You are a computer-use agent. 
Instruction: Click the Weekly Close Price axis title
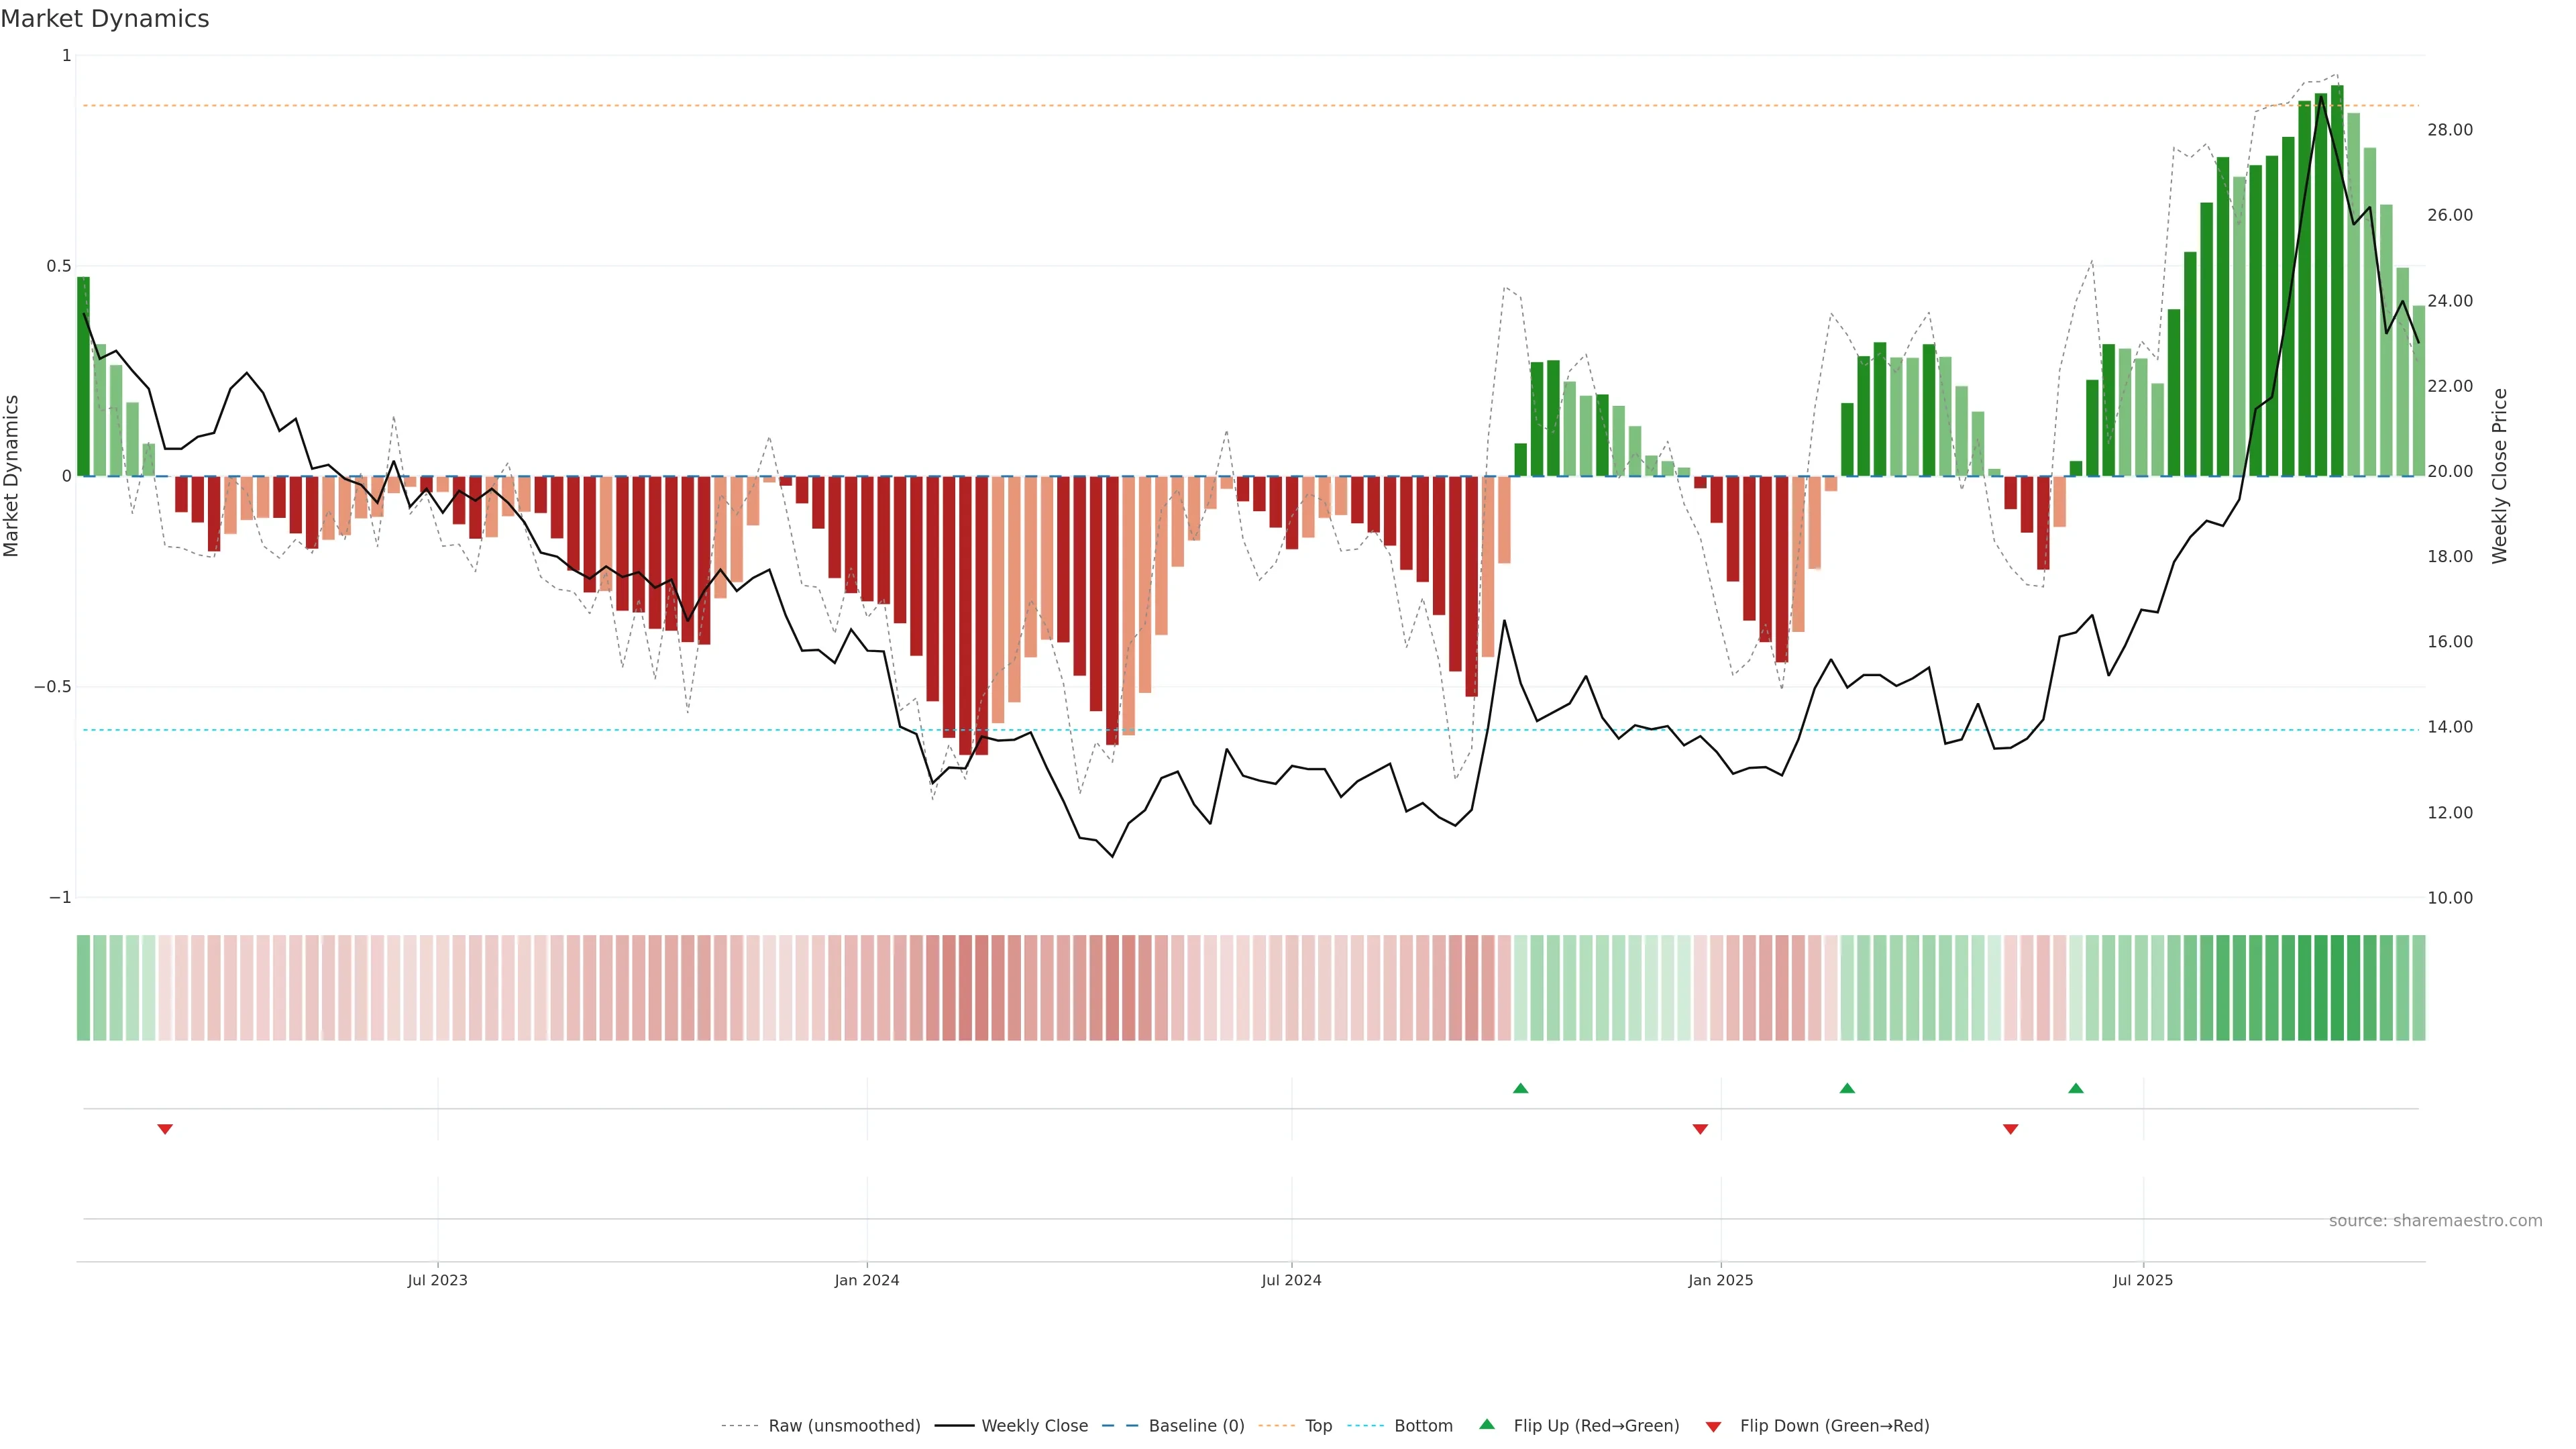coord(2499,476)
